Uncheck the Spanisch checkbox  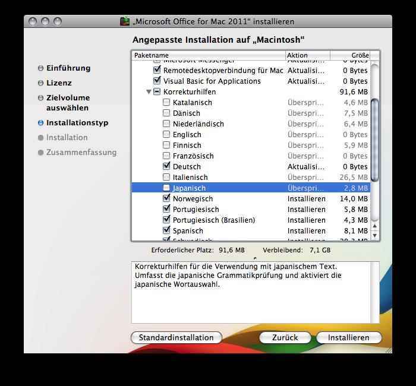click(166, 230)
